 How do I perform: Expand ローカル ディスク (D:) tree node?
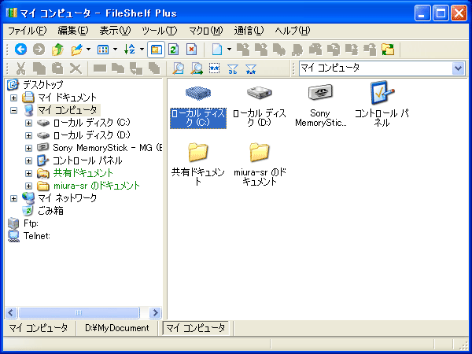pos(28,136)
